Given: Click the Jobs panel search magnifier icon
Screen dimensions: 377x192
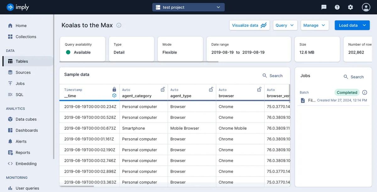Looking at the screenshot, I should coord(346,77).
